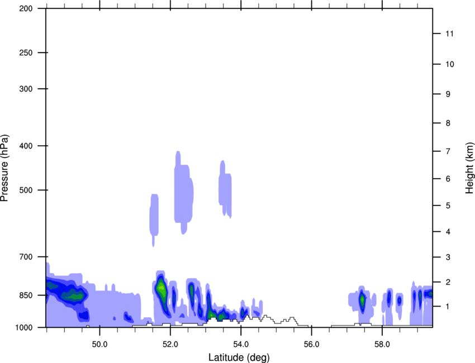Image resolution: width=475 pixels, height=363 pixels.
Task: Click the green contour core near latitude 51.7
Action: click(161, 289)
